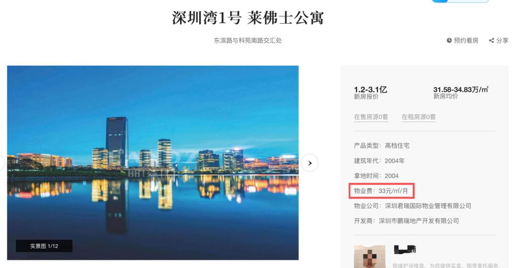Click the share icon beside 分享
This screenshot has width=517, height=268.
tap(491, 41)
